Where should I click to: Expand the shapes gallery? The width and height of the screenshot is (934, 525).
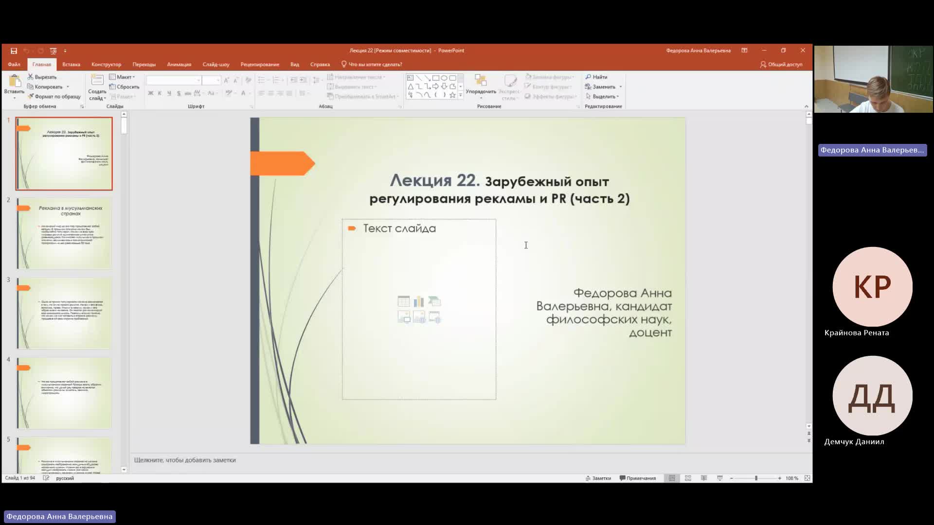point(461,95)
